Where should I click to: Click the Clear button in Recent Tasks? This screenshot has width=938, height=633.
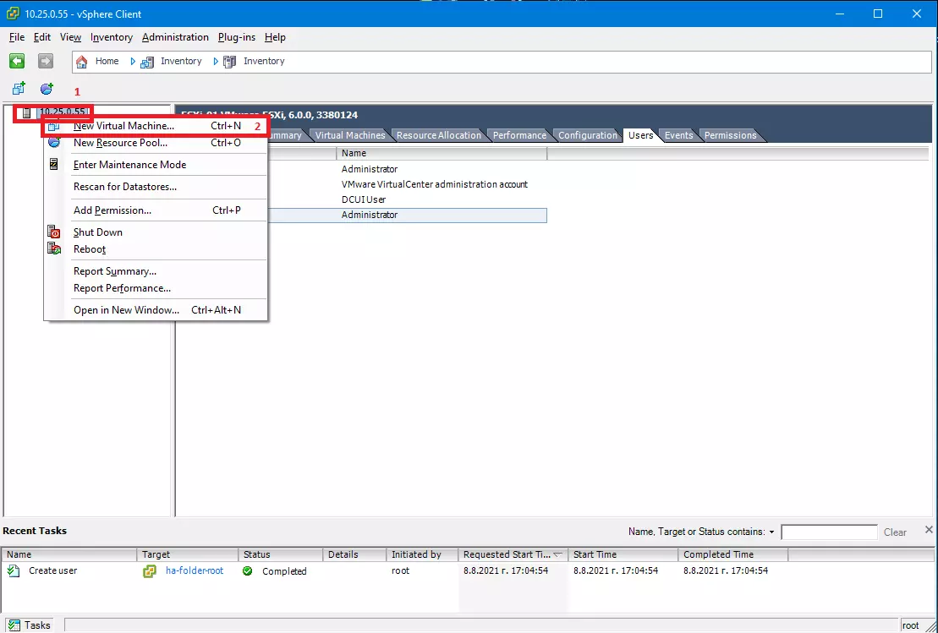(x=895, y=532)
